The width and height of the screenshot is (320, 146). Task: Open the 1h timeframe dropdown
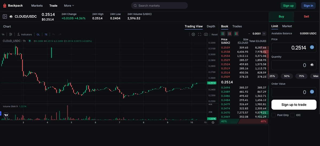[x=3, y=34]
